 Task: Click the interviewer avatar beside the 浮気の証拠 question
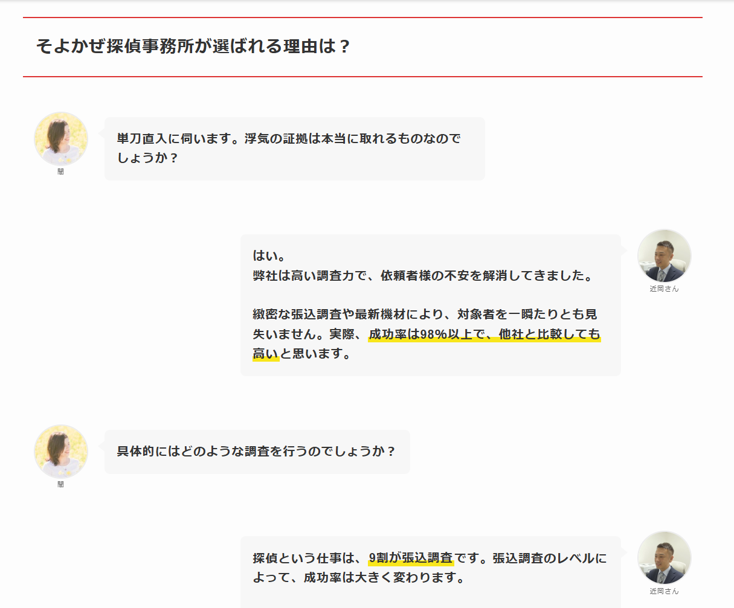(61, 139)
